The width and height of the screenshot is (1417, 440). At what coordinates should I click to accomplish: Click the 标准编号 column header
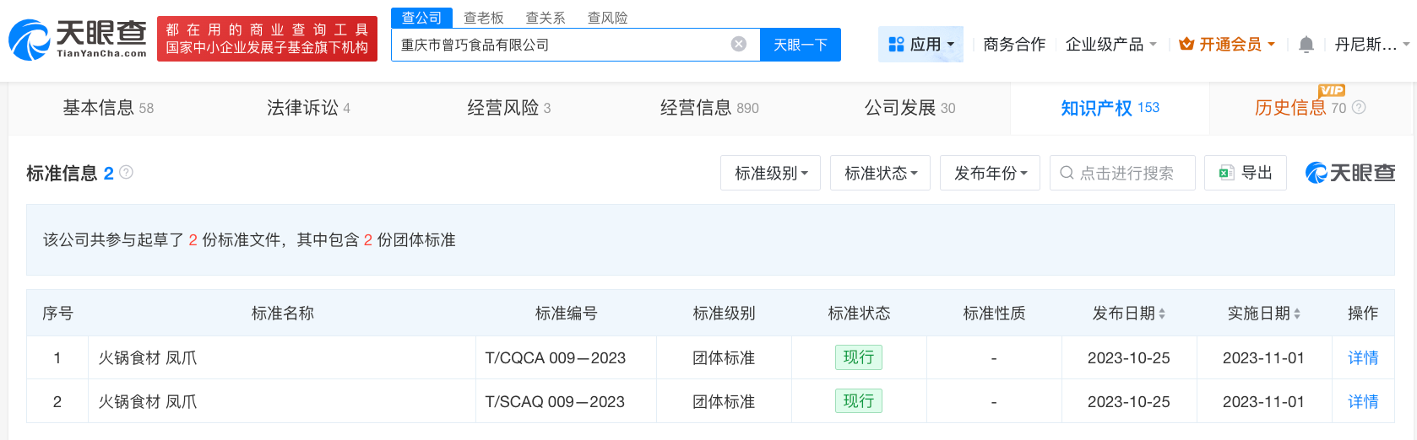point(567,314)
